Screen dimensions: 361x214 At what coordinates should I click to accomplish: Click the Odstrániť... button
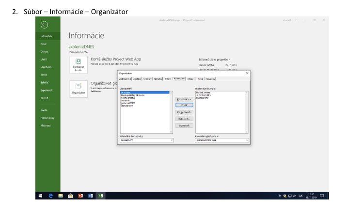point(184,119)
